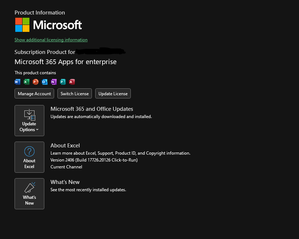
Task: Click the 'Learn more about Excel' description line
Action: [x=120, y=153]
